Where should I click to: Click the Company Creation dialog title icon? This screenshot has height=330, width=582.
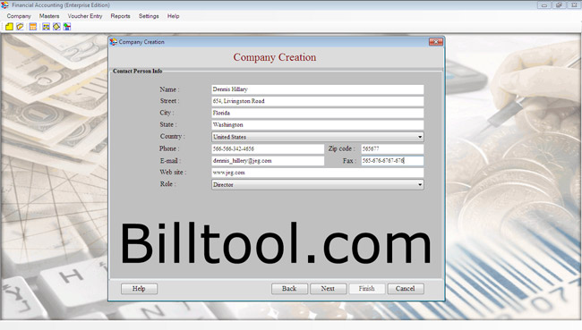(x=113, y=42)
